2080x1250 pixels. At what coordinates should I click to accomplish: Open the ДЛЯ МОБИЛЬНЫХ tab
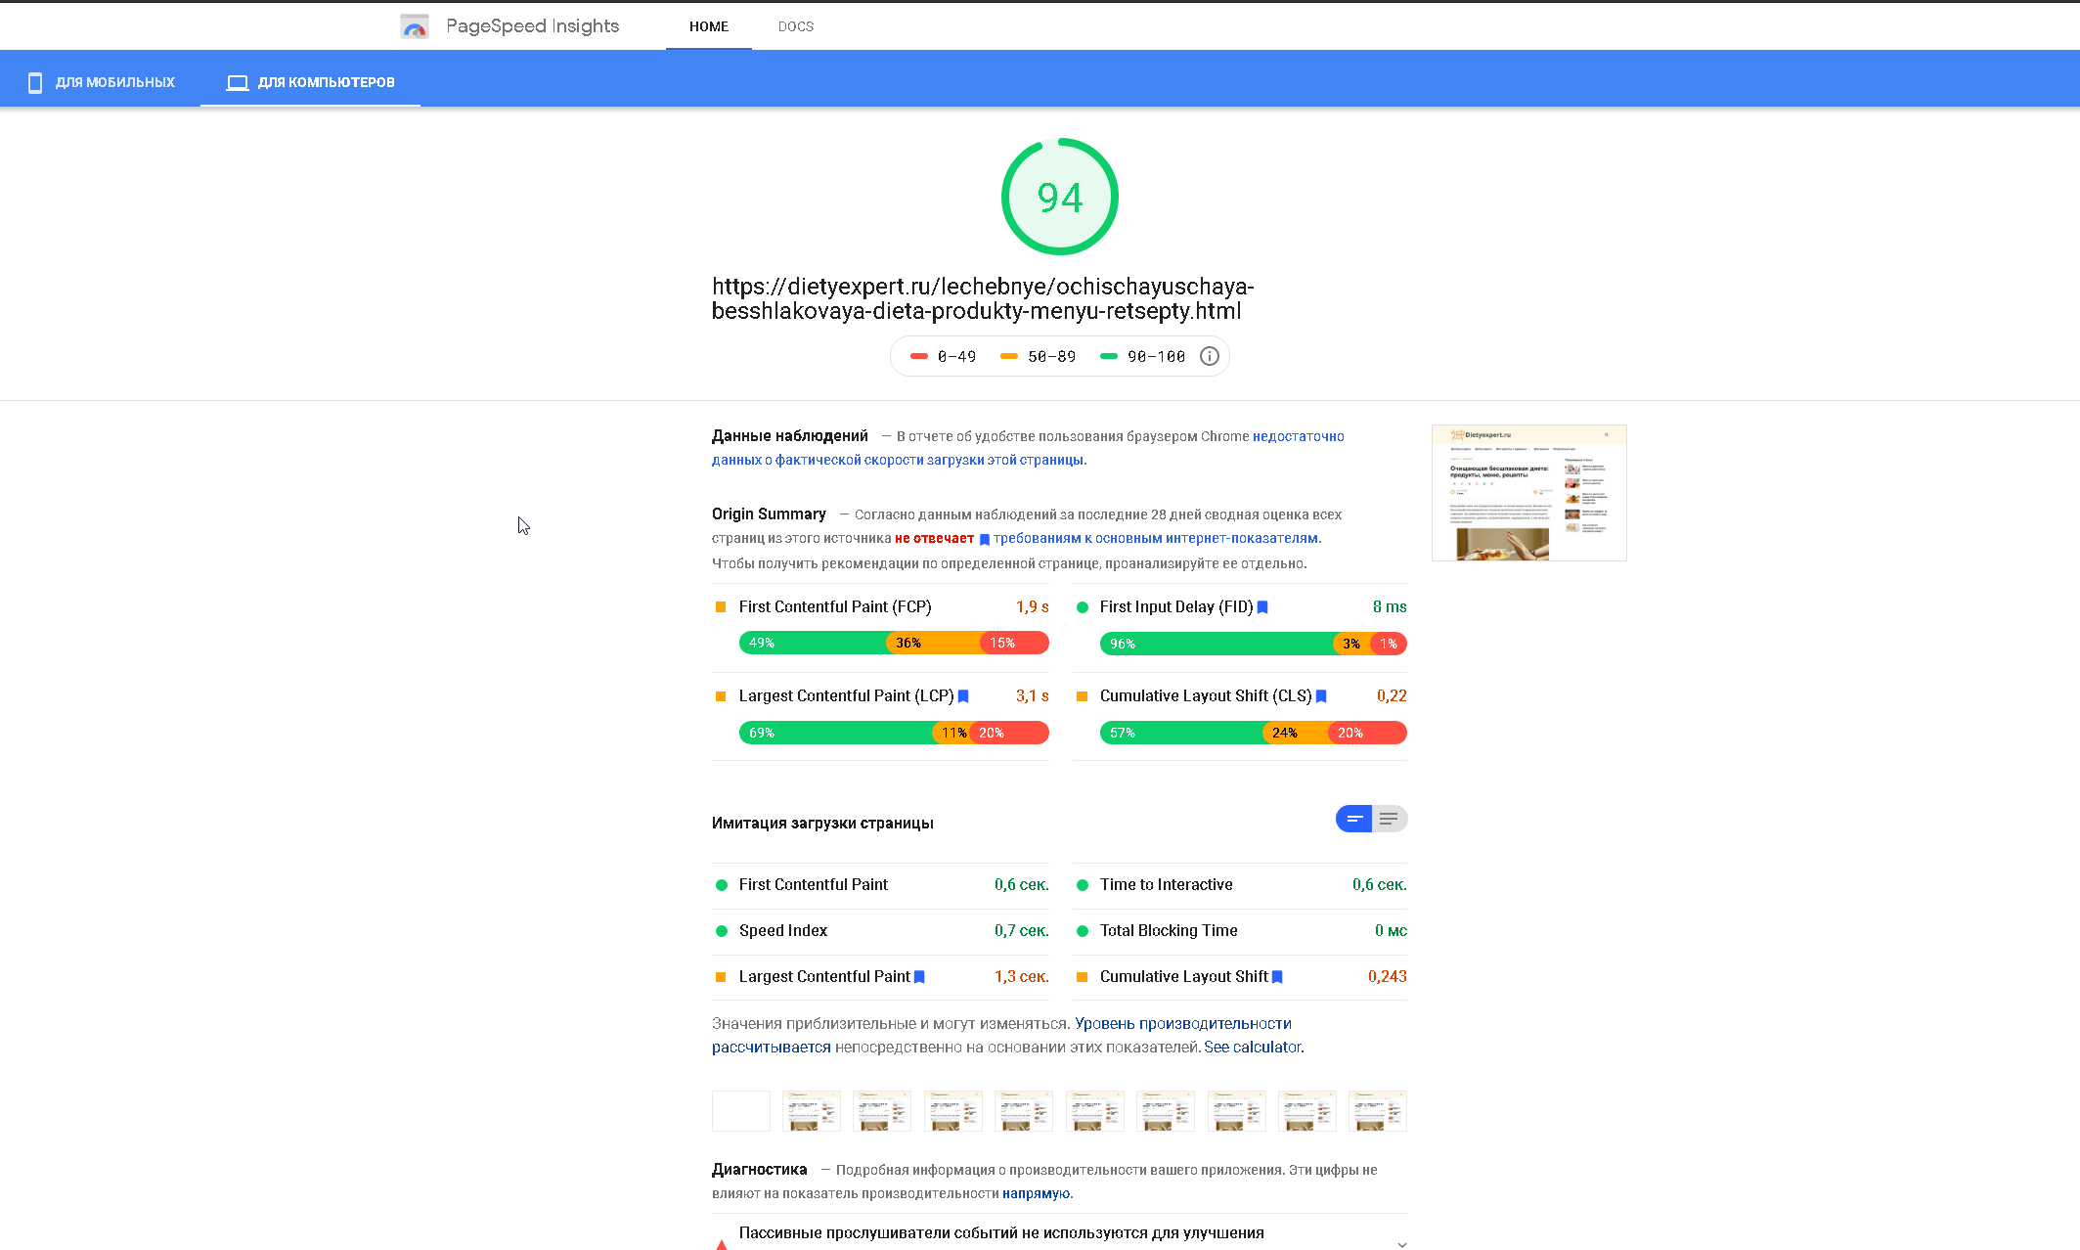click(102, 82)
